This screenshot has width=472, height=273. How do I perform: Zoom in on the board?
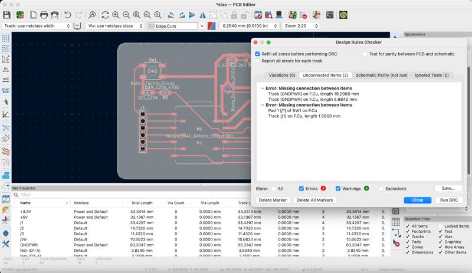[117, 15]
